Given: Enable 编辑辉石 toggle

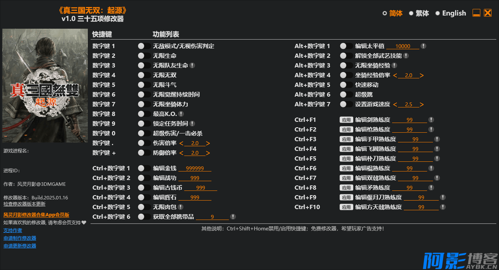Looking at the screenshot, I should [144, 197].
